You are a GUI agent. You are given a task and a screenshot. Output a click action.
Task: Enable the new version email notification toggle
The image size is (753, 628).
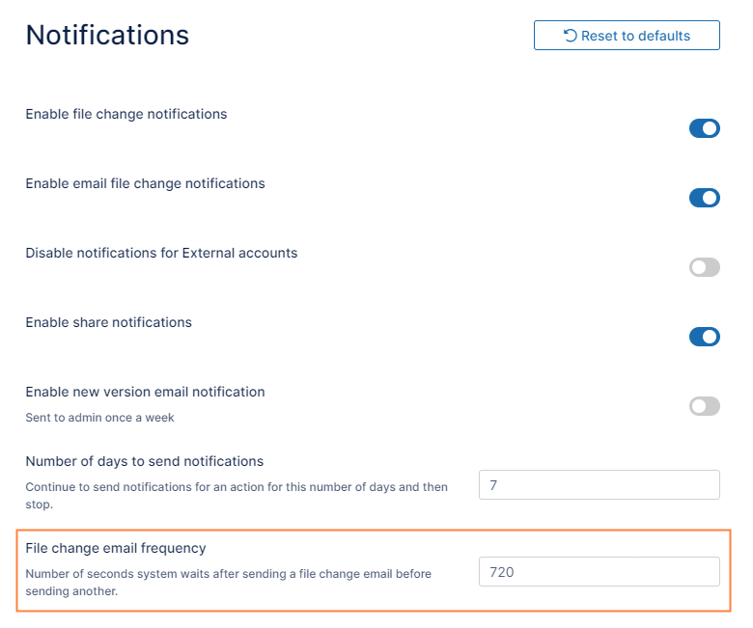pyautogui.click(x=704, y=406)
